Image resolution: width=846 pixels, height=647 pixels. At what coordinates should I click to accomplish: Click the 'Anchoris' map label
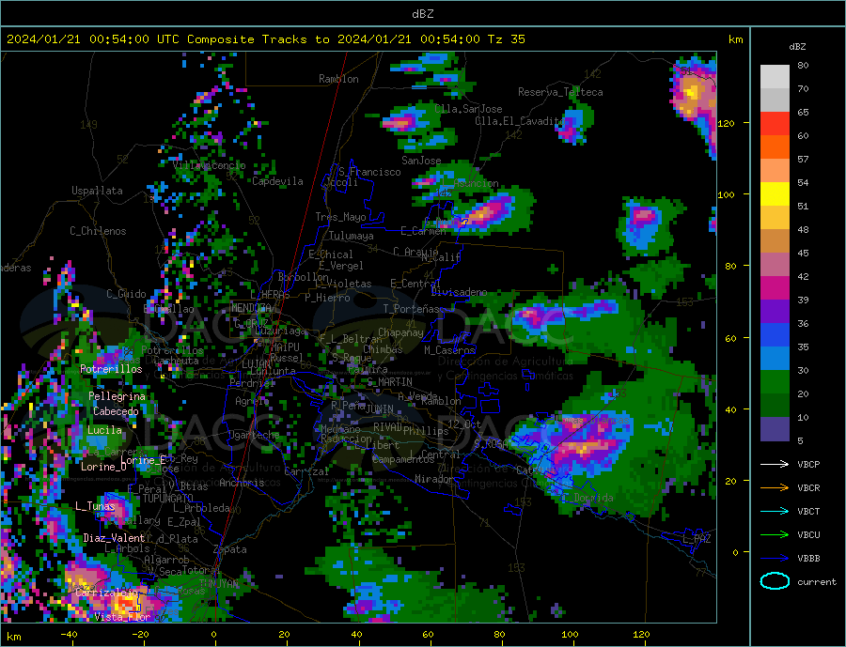242,483
